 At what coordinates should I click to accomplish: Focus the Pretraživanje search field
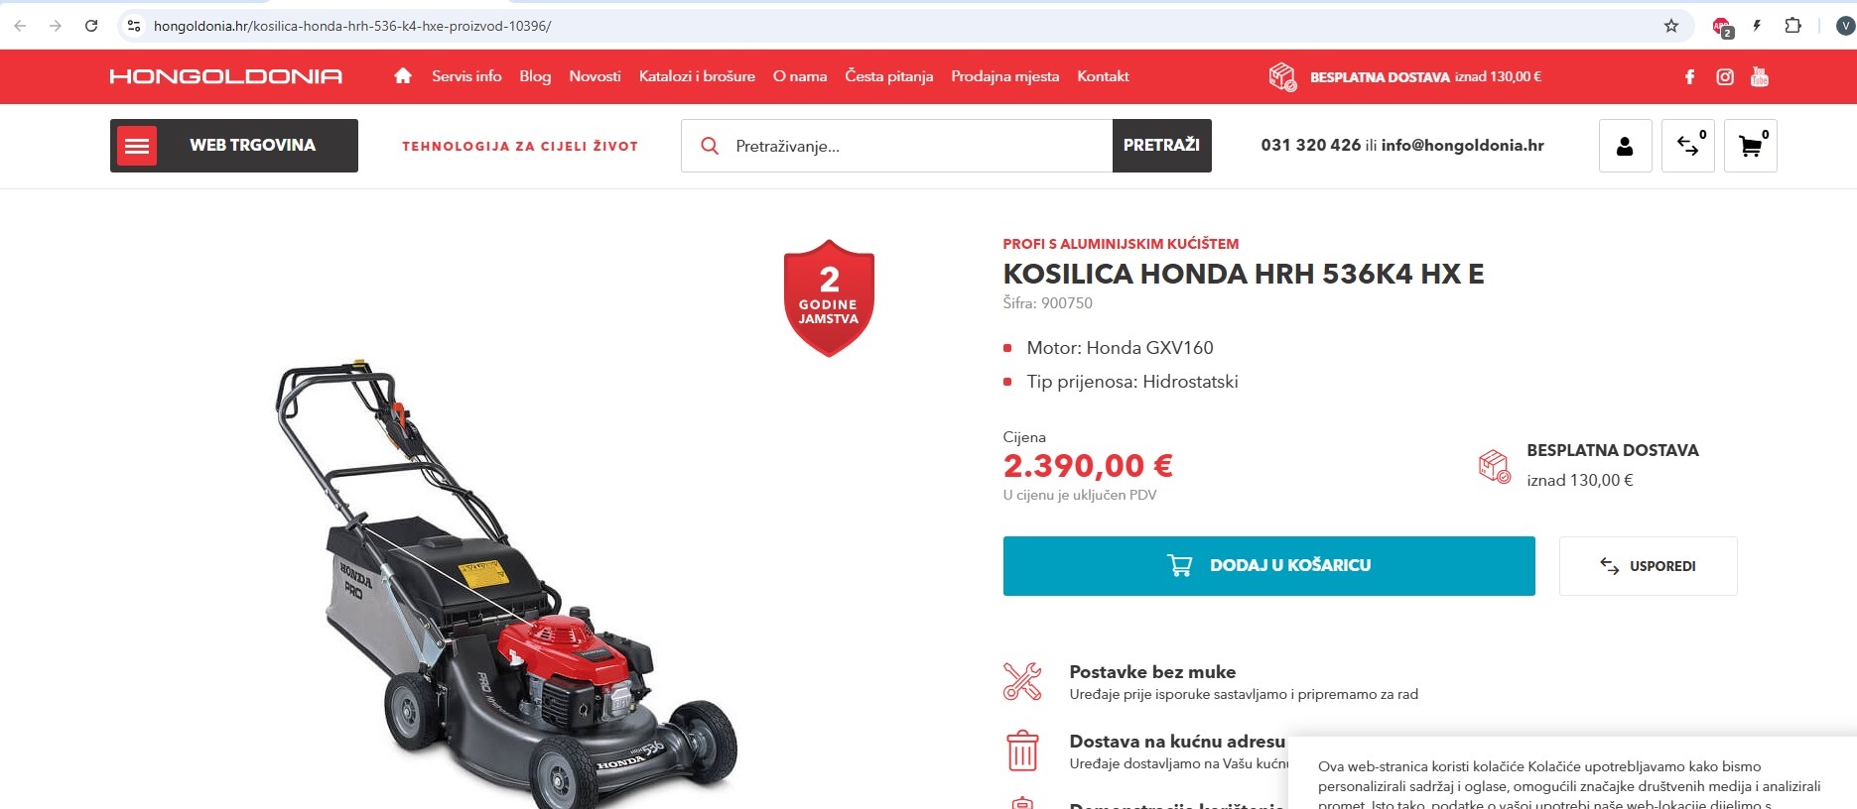pyautogui.click(x=896, y=146)
